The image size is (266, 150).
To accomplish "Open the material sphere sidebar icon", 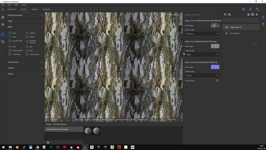I will point(3,24).
